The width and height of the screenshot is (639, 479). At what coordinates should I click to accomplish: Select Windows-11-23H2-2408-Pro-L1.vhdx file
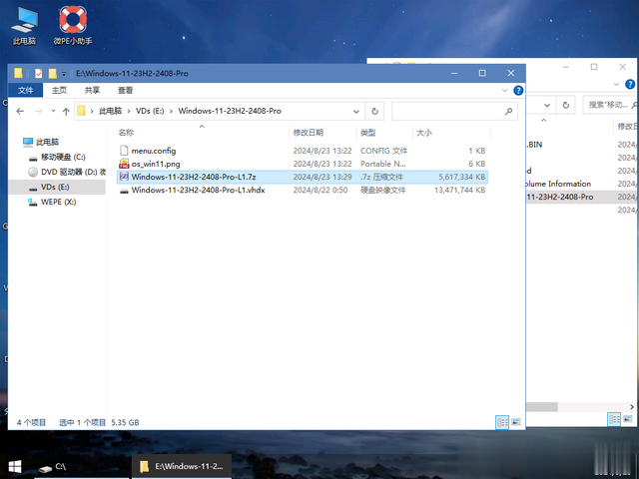coord(199,190)
